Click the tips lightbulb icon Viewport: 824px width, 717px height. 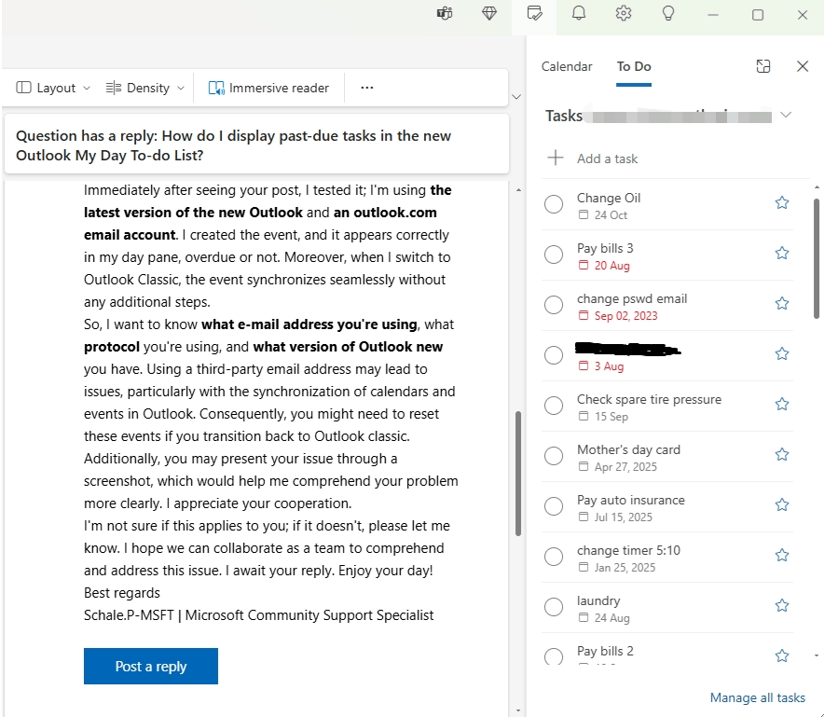[668, 13]
